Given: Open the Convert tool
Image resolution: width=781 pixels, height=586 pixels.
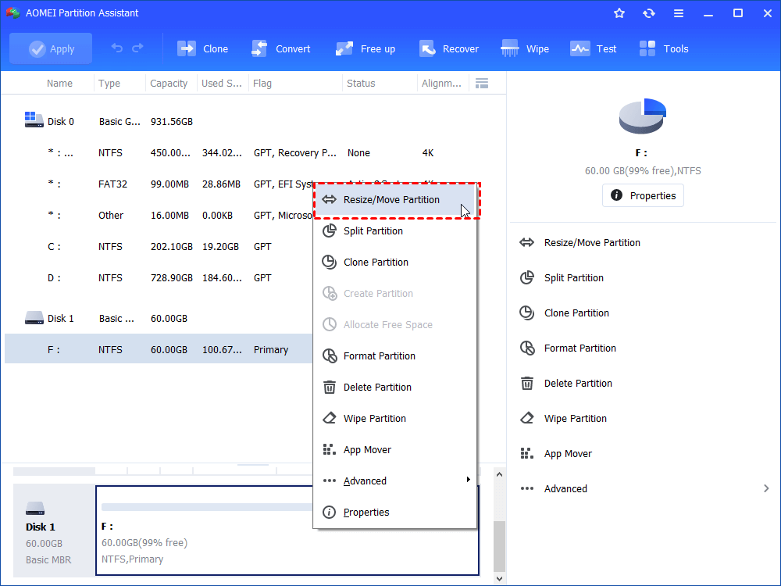Looking at the screenshot, I should (x=260, y=48).
